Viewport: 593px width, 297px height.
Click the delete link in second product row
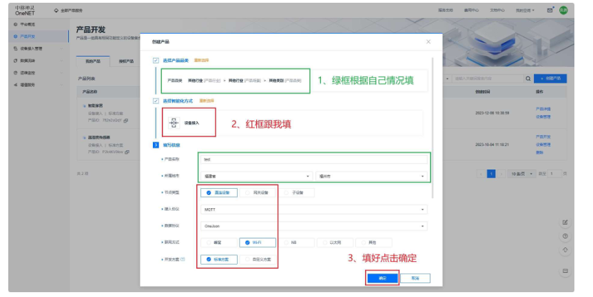tap(539, 152)
